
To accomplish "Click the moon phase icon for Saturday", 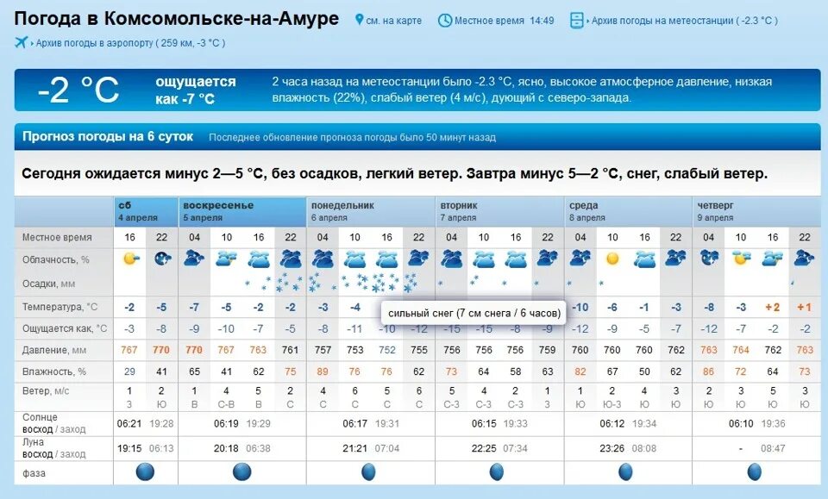I will [x=145, y=471].
